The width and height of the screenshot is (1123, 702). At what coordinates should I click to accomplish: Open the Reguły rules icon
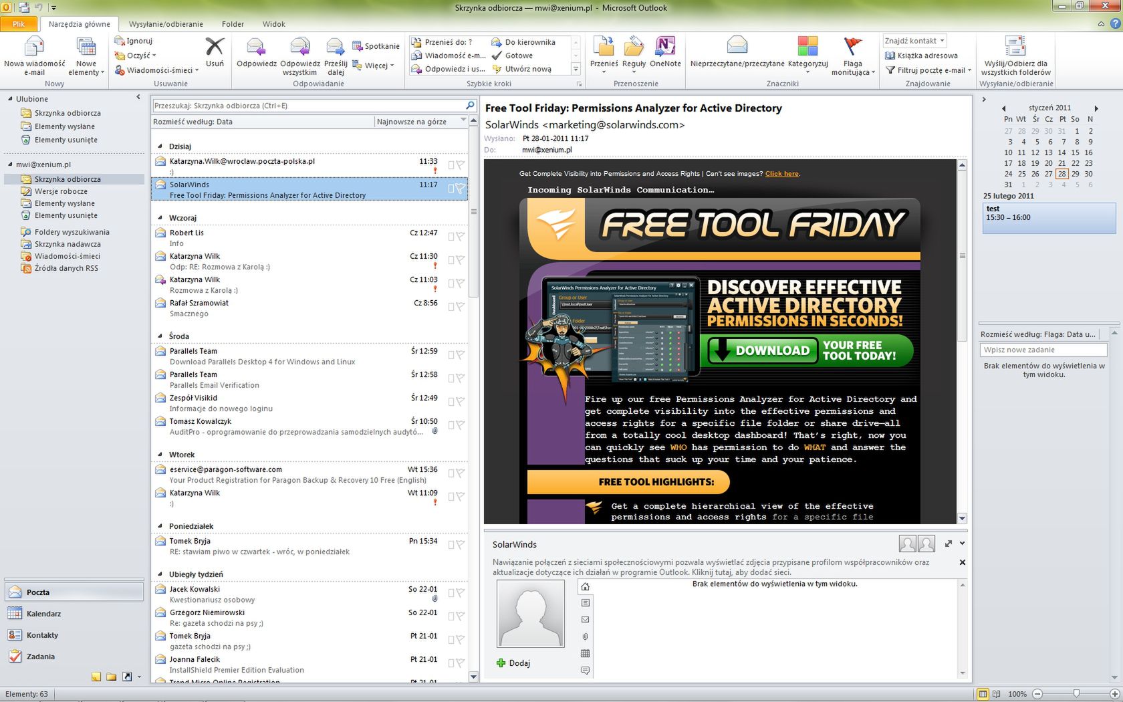[x=634, y=46]
